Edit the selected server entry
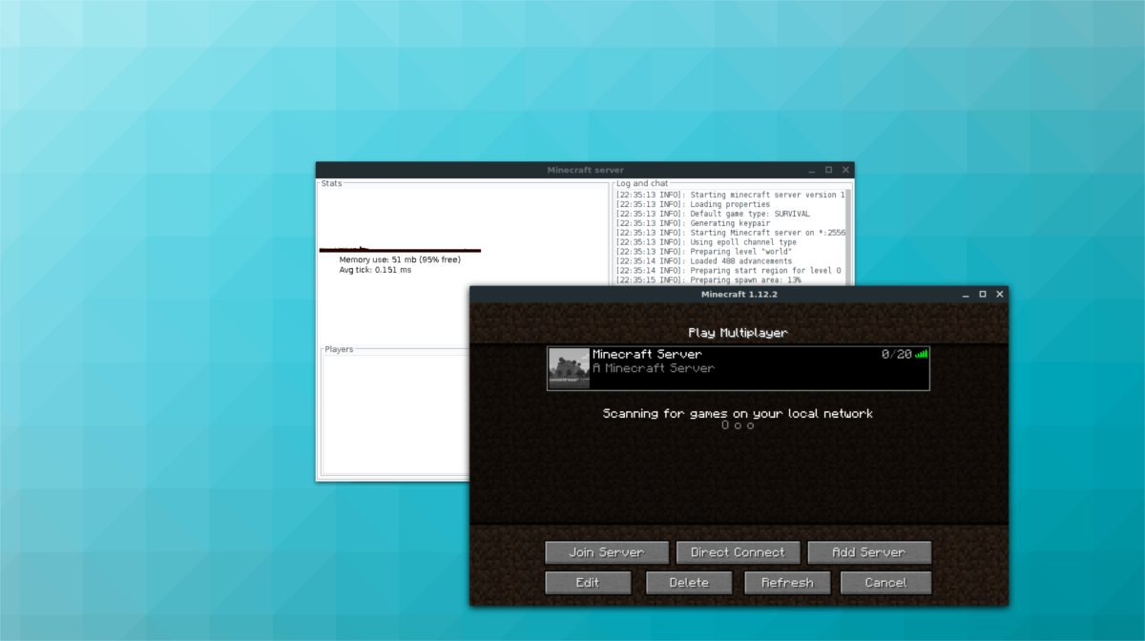This screenshot has height=641, width=1145. coord(588,583)
